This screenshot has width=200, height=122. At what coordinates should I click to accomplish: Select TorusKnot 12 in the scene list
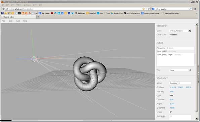[x=175, y=48]
